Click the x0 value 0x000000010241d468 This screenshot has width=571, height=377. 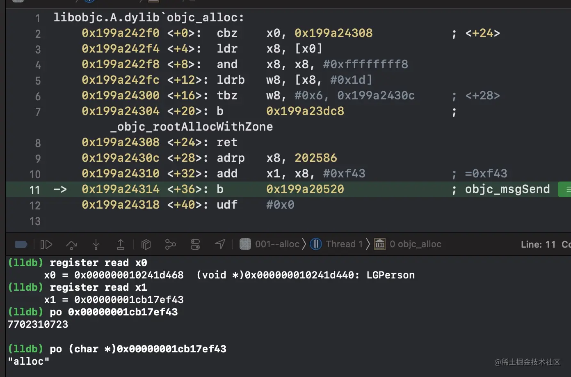pyautogui.click(x=129, y=275)
